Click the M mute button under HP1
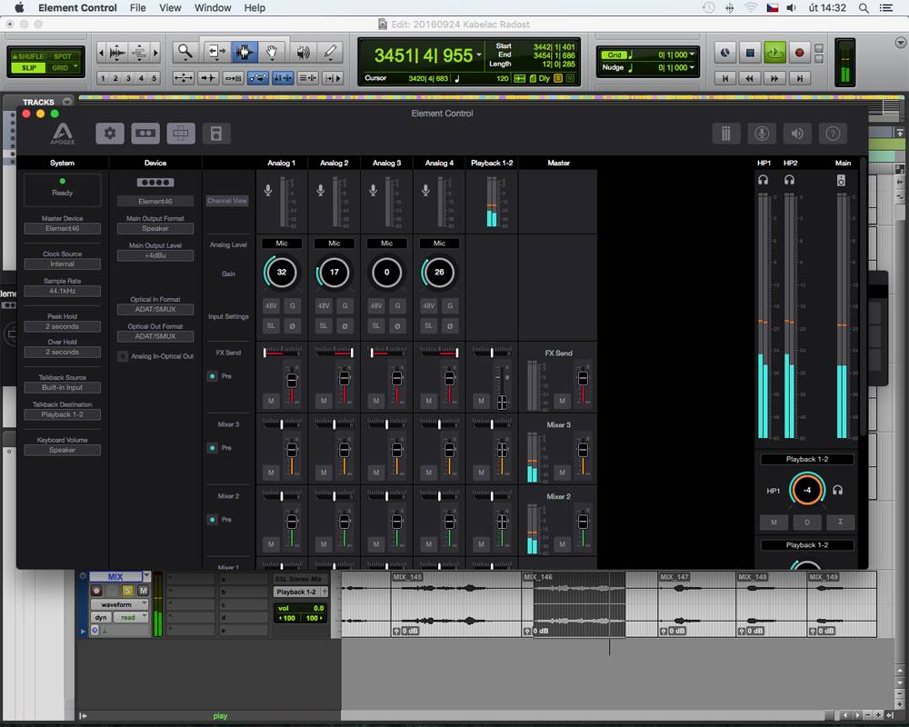 pos(774,523)
